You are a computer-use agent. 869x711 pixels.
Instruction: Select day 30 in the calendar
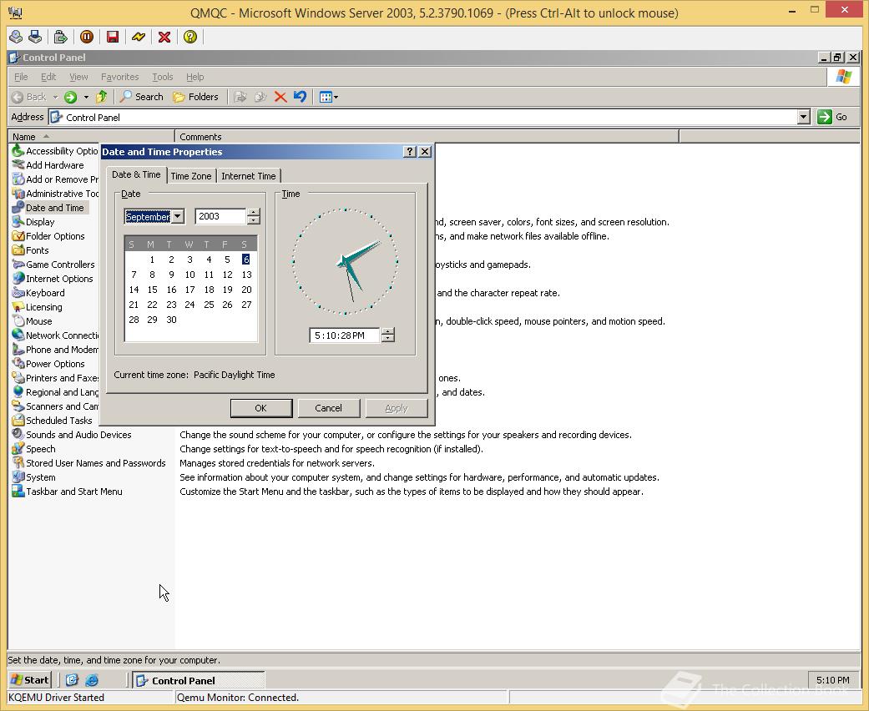point(171,320)
